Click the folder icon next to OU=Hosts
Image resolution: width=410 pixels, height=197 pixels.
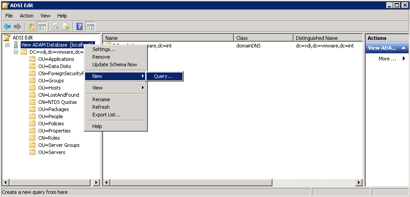[32, 88]
